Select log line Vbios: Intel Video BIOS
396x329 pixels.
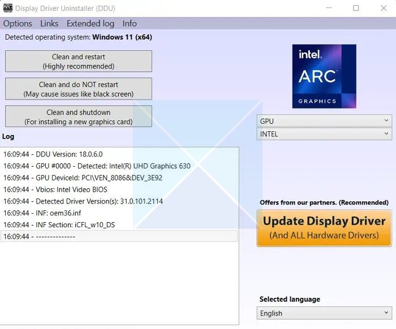pos(119,189)
